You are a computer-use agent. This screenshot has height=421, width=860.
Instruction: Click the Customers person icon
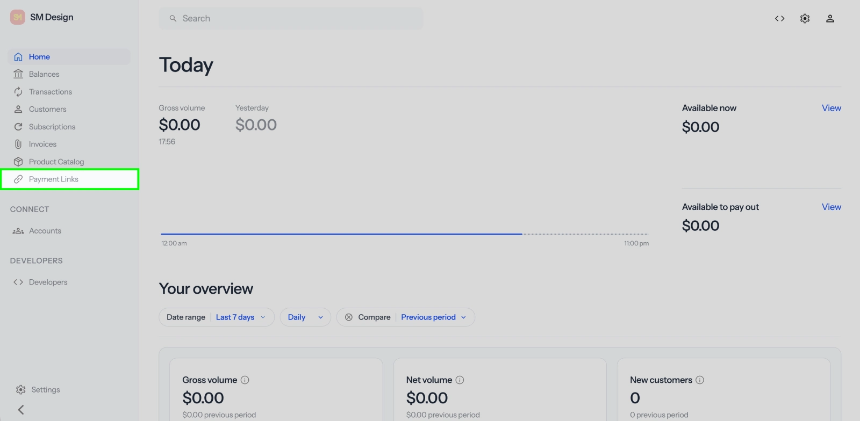click(x=18, y=109)
